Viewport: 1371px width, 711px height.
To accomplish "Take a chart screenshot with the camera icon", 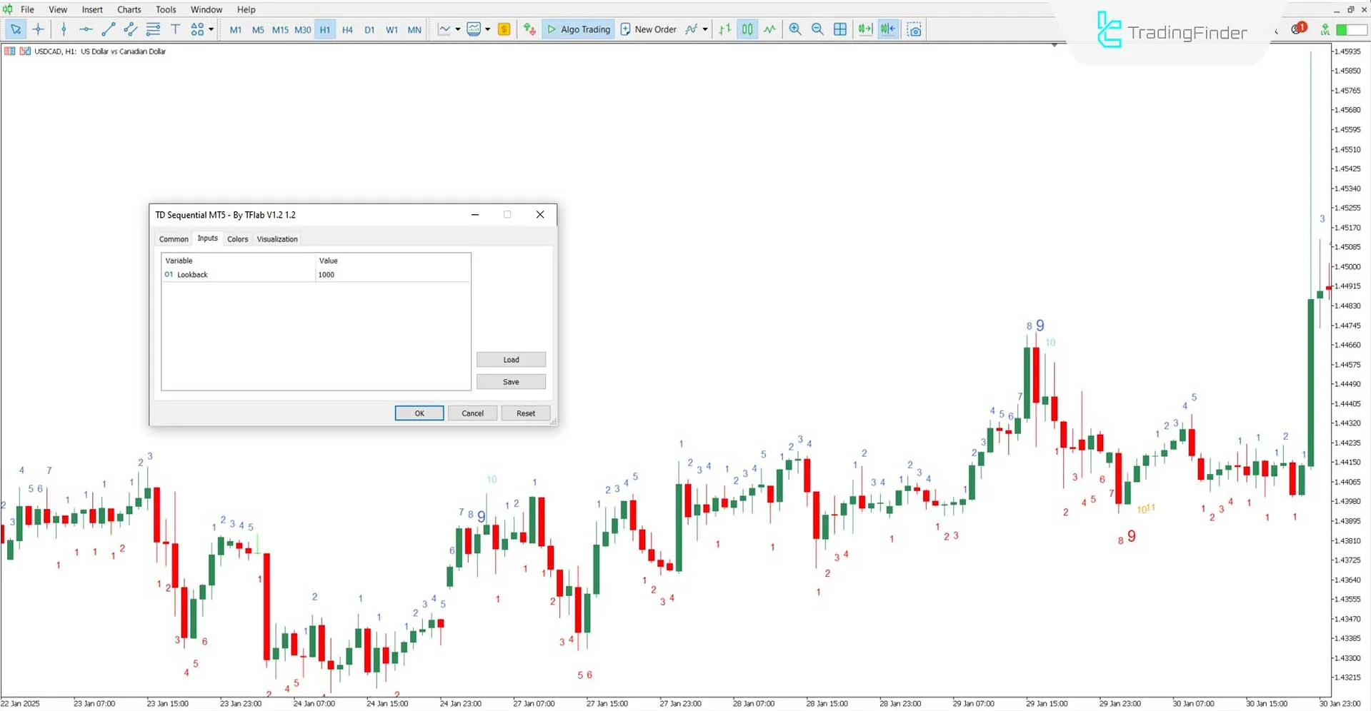I will 914,29.
